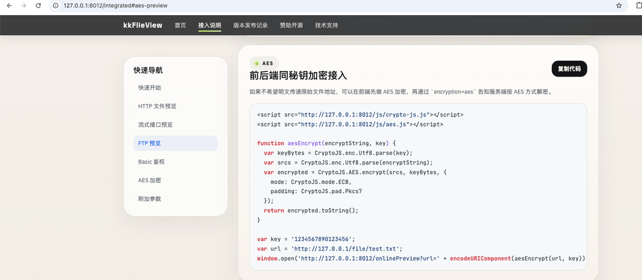Open the kkFileView logo link

pos(142,26)
